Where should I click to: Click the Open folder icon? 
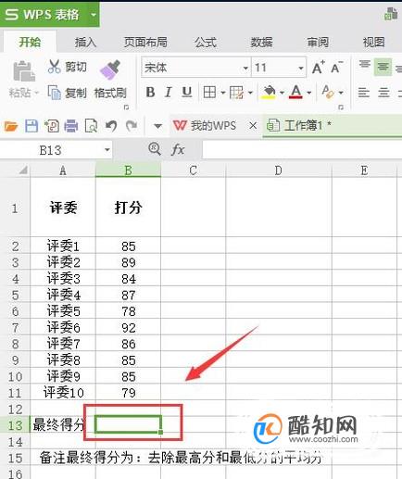11,126
